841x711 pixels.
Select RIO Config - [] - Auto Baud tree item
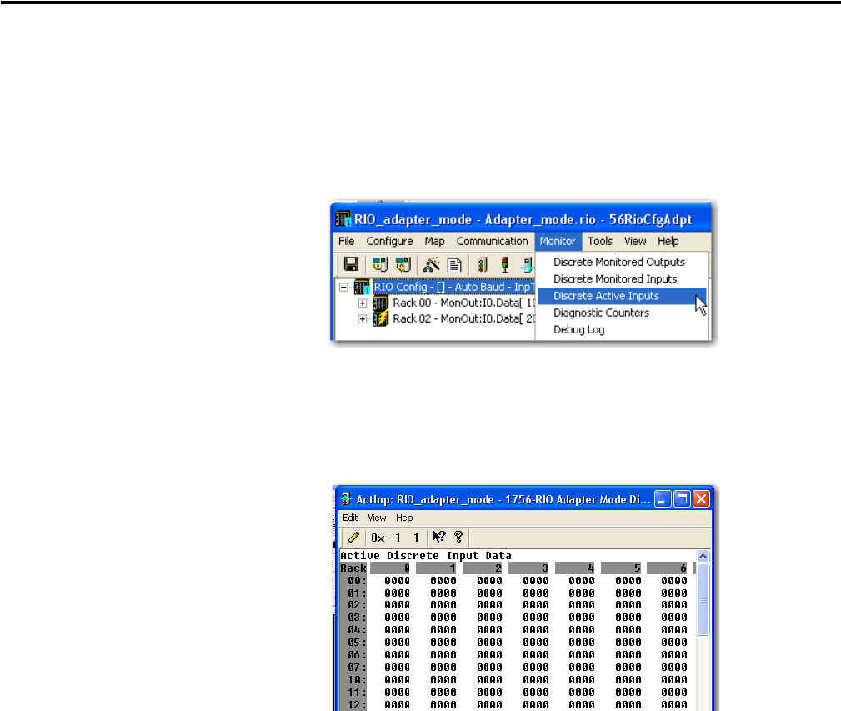click(453, 287)
